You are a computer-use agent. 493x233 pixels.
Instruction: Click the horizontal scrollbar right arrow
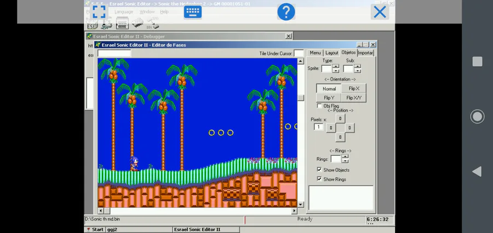[x=294, y=211]
